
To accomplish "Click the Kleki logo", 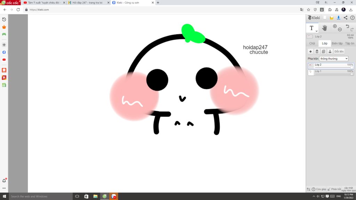I will point(314,18).
